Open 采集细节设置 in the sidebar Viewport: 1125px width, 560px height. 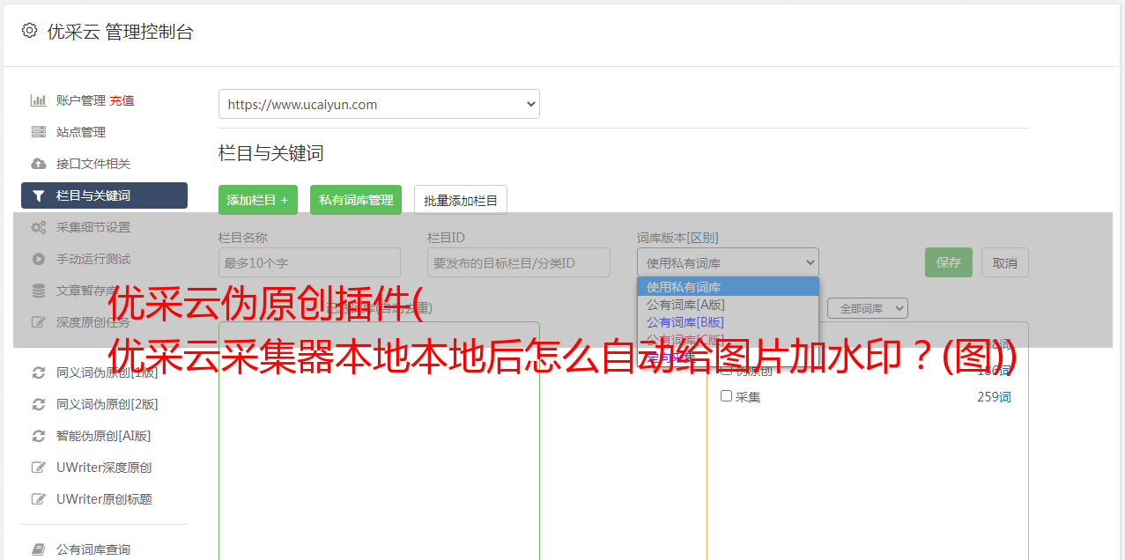point(93,227)
